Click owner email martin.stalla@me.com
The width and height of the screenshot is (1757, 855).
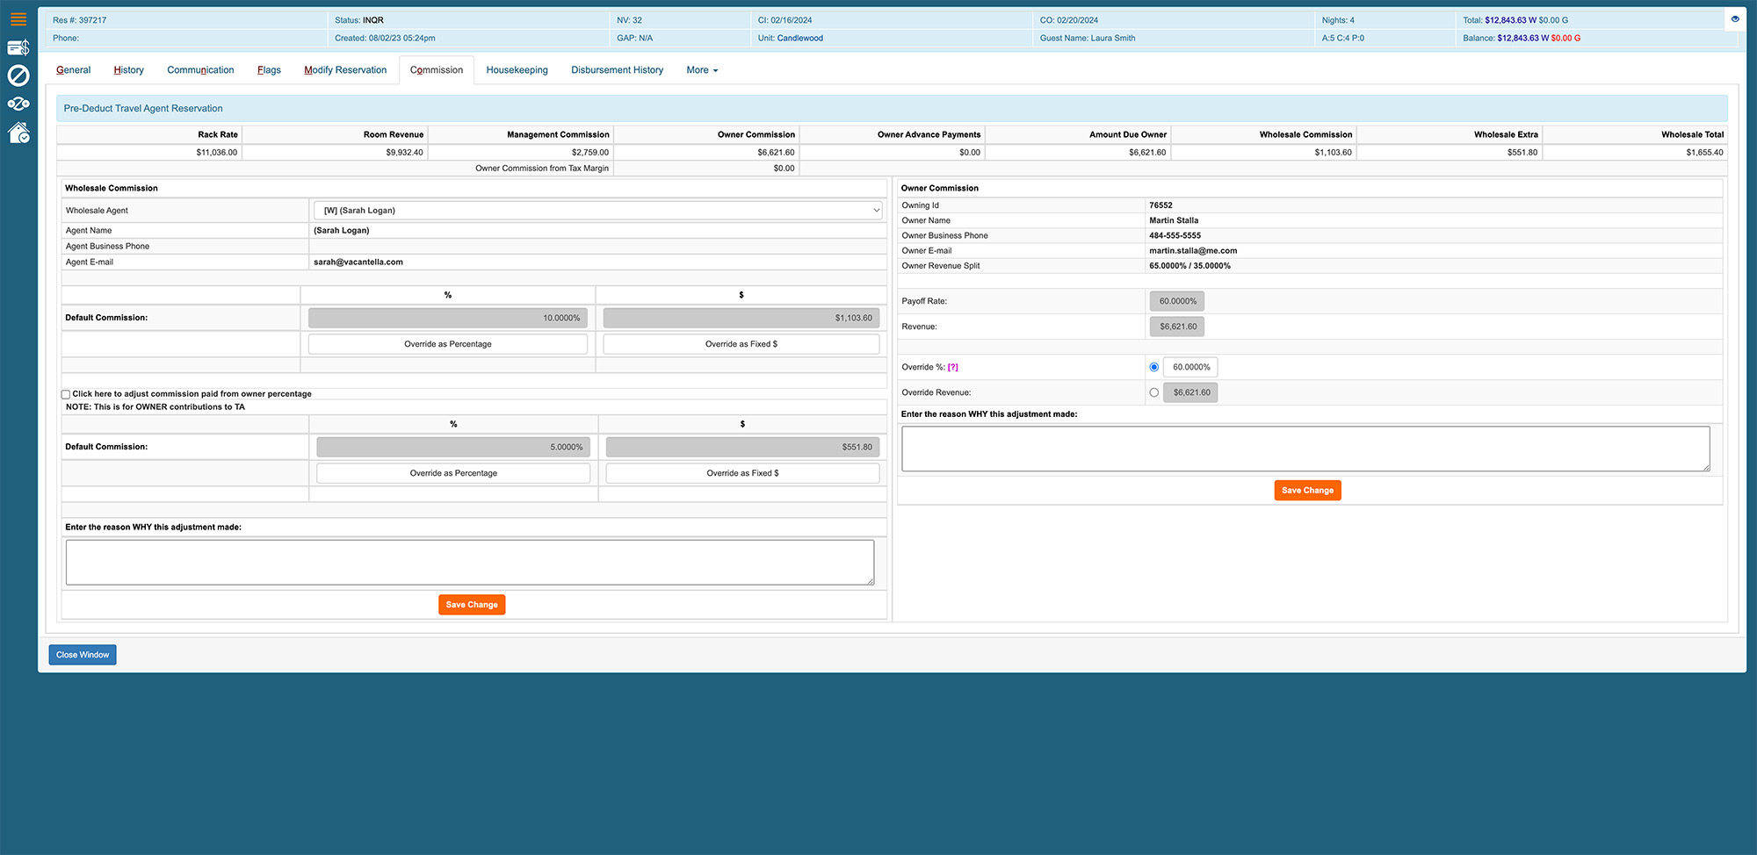point(1193,251)
